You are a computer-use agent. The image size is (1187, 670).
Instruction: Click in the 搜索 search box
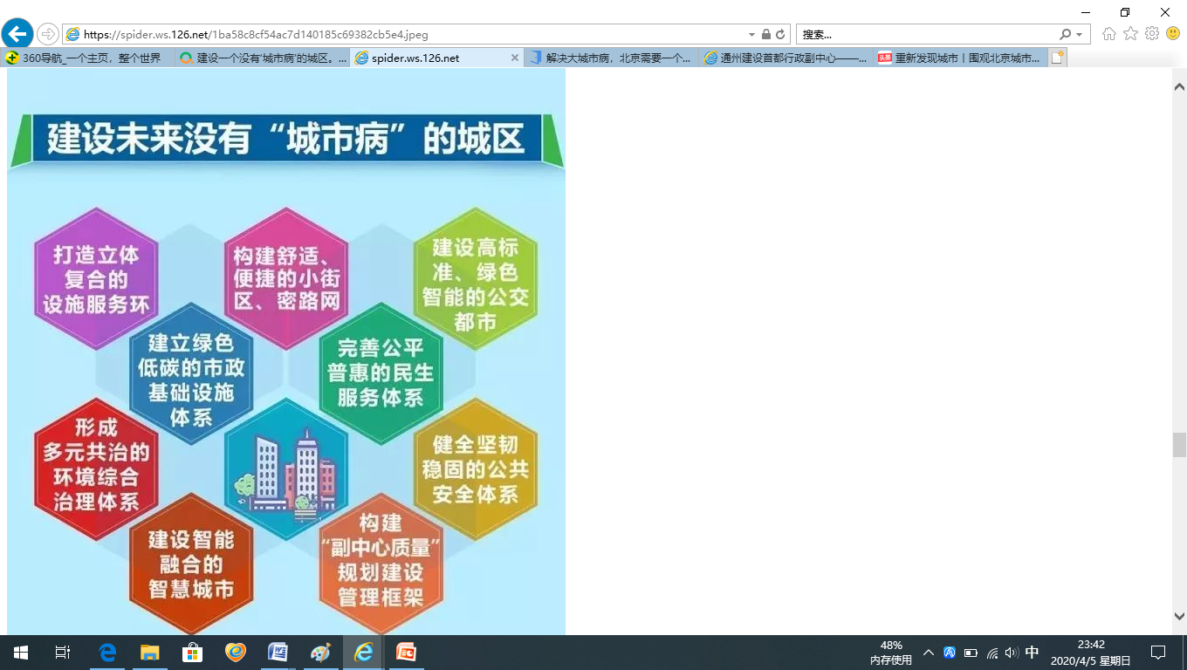[x=925, y=34]
